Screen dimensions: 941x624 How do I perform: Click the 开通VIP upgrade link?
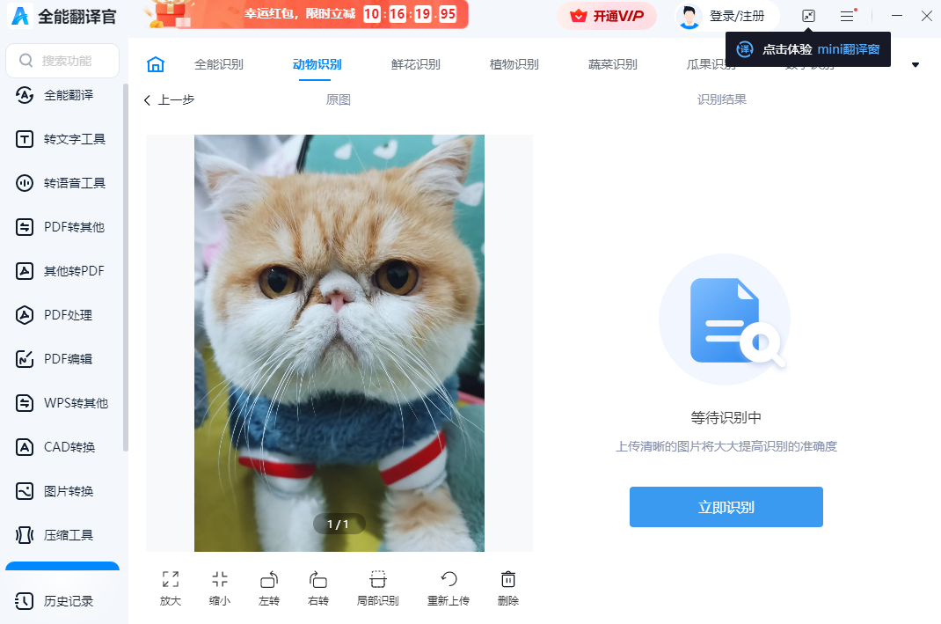(607, 15)
